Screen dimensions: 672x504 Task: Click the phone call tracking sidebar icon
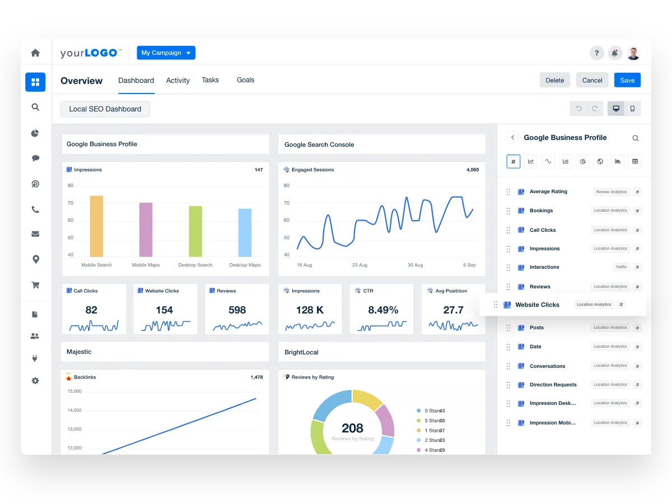(x=35, y=209)
